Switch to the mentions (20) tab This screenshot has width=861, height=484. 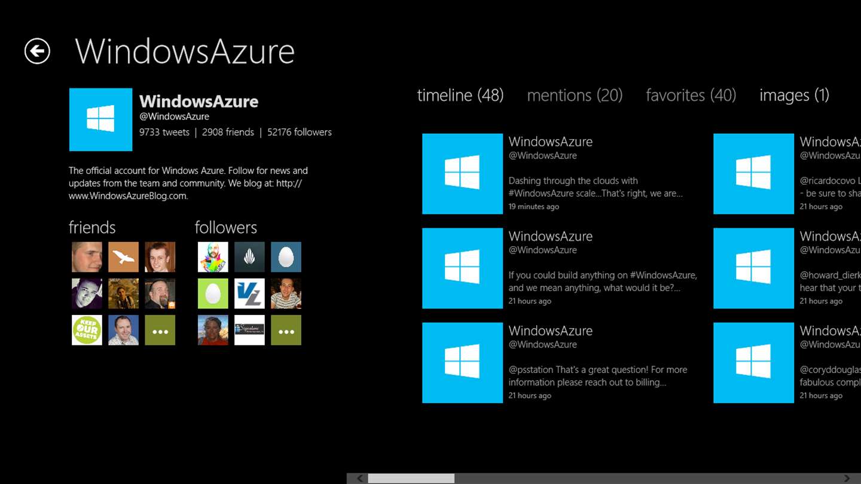pos(575,95)
